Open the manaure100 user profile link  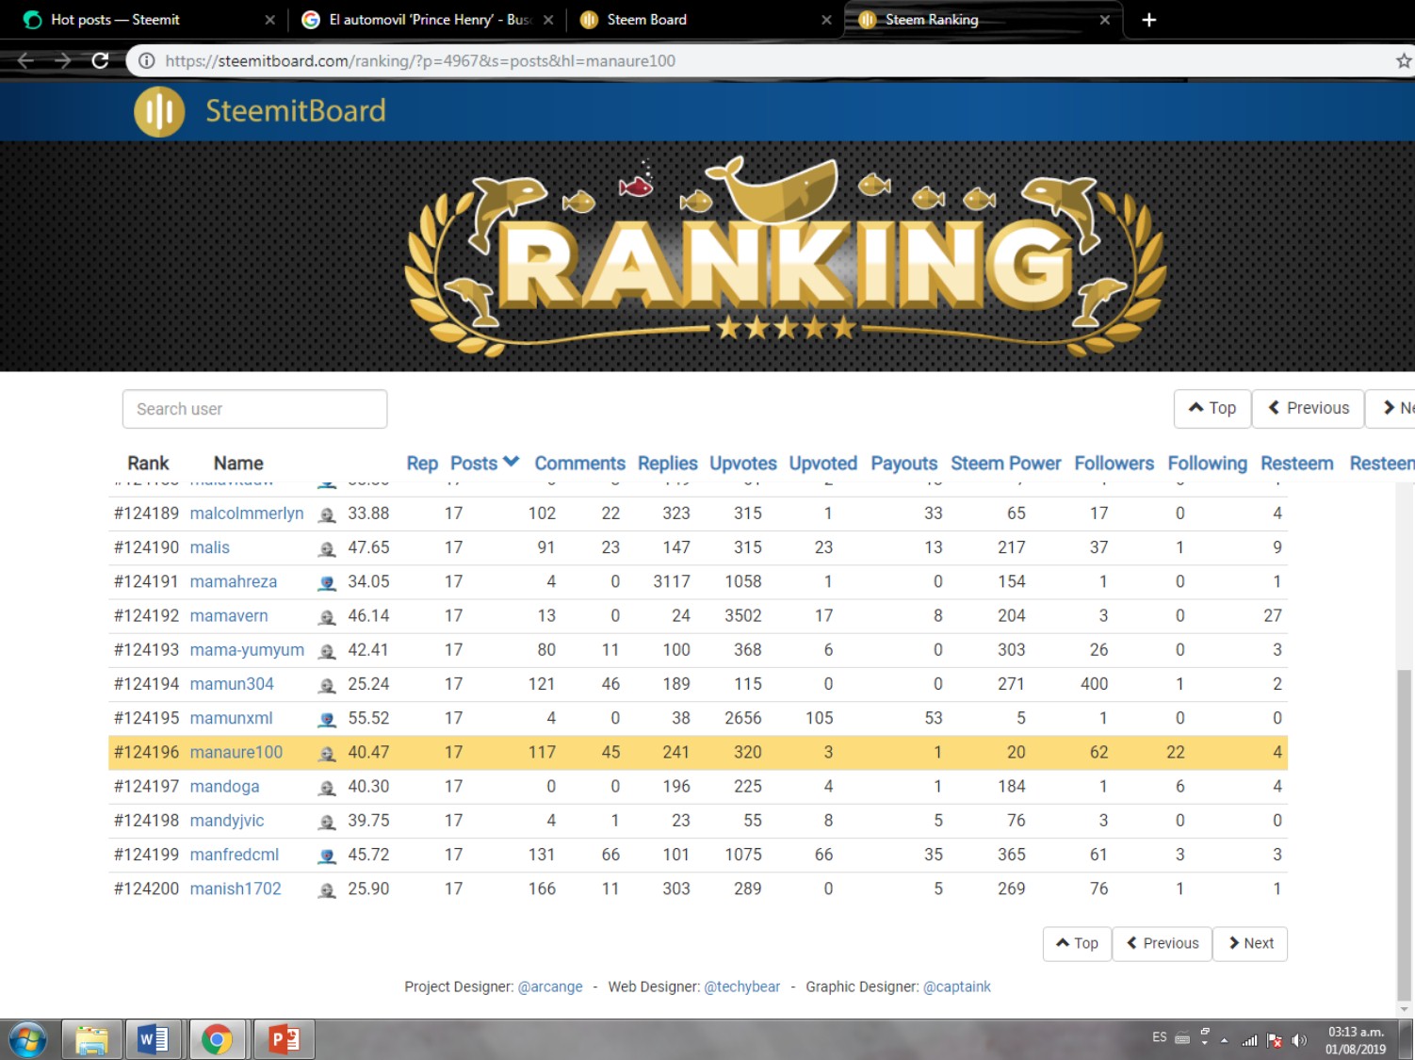pyautogui.click(x=236, y=752)
